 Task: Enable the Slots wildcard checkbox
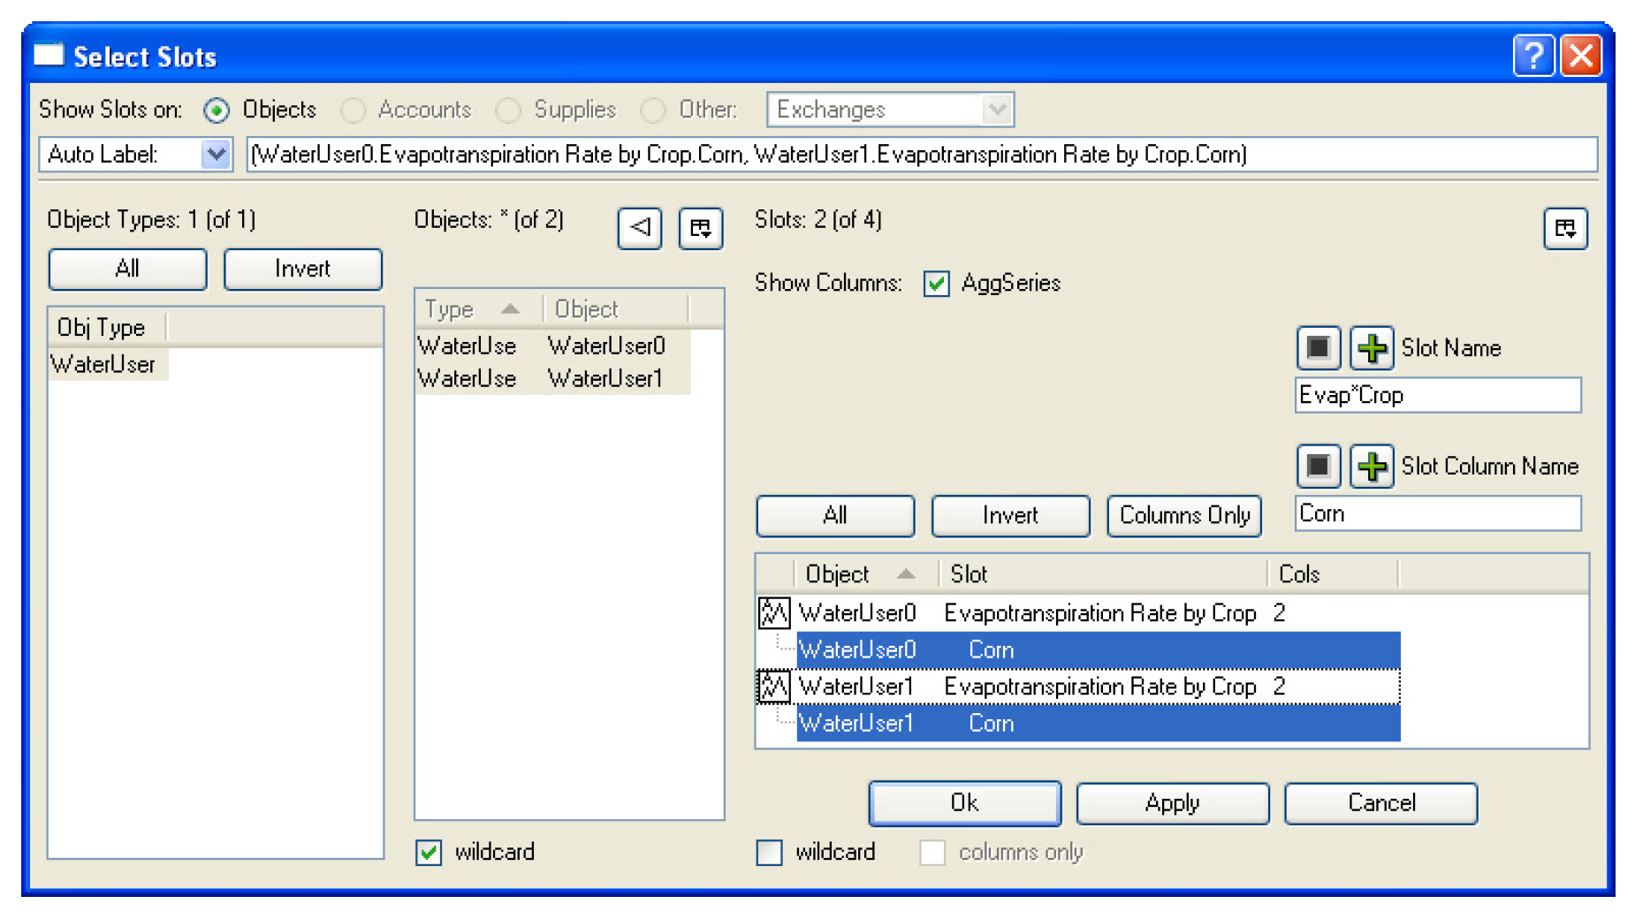770,853
